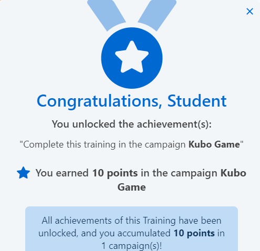Click the light blue summary box
This screenshot has height=251, width=260.
coord(132,228)
